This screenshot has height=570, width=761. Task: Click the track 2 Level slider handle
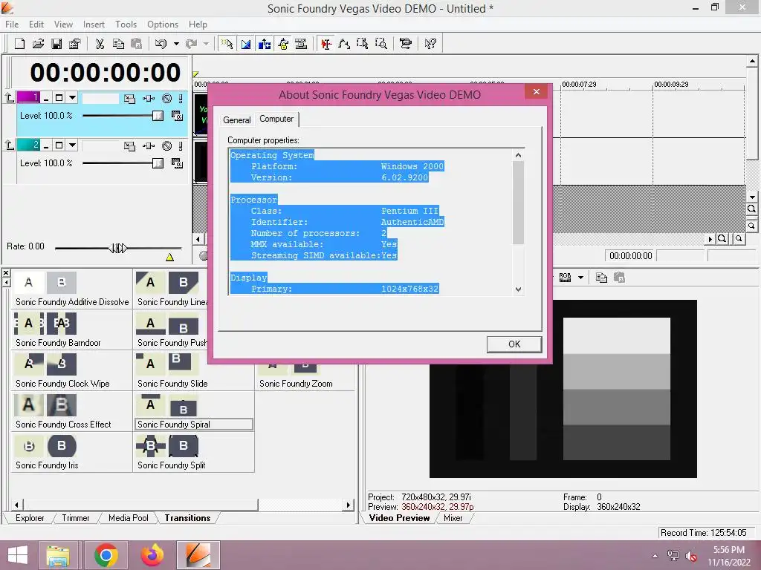click(x=158, y=163)
